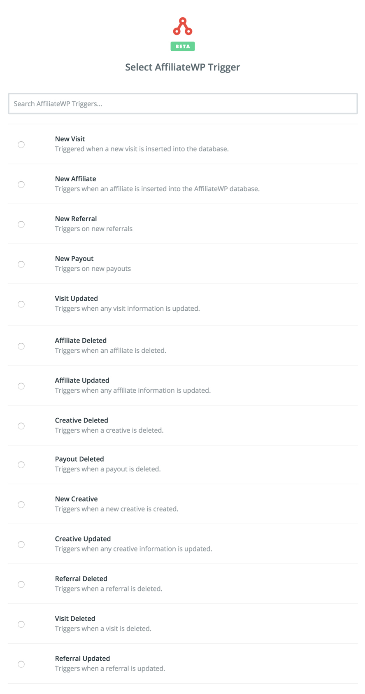Select the Affiliate Updated radio button
The image size is (365, 694).
coord(21,386)
